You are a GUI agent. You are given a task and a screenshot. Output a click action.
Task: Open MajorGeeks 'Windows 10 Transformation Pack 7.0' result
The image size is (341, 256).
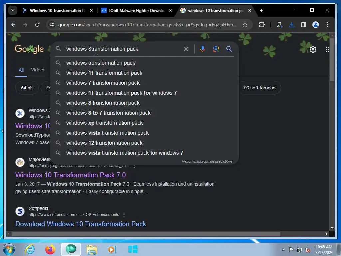71,175
